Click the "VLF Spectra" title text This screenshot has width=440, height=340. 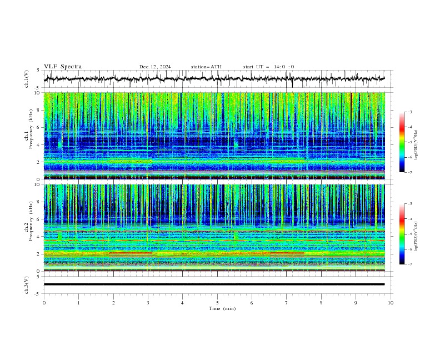63,67
